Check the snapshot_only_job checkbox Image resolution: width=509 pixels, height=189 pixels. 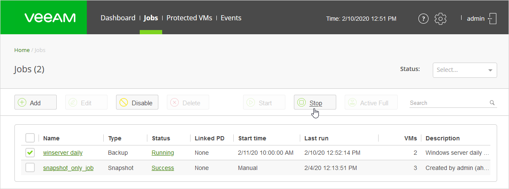coord(30,168)
